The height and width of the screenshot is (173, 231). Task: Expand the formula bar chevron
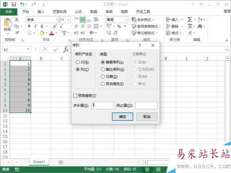click(227, 50)
